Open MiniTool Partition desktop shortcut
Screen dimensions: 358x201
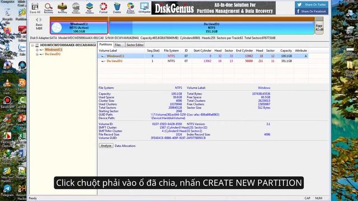click(7, 175)
